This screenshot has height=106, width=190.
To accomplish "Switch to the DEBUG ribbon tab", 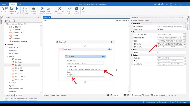I will tap(21, 4).
